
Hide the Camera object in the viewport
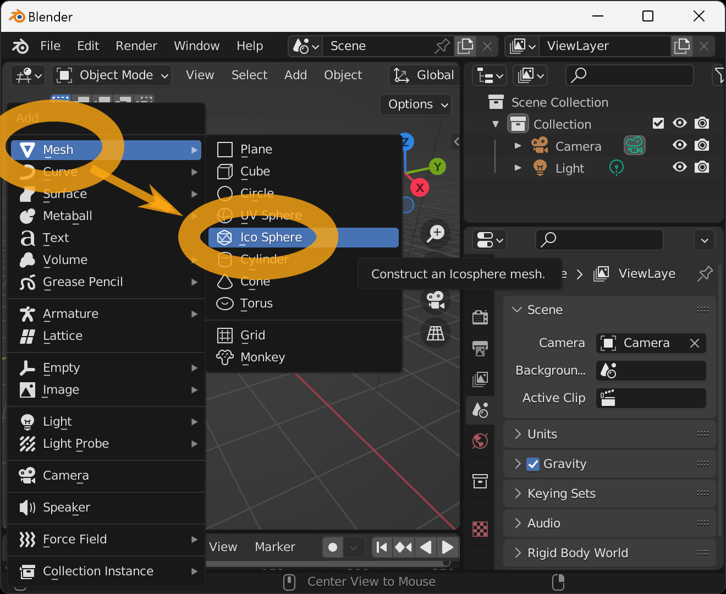680,145
